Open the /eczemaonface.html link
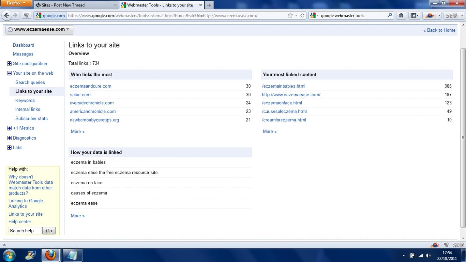Viewport: 466px width, 262px height. (282, 103)
